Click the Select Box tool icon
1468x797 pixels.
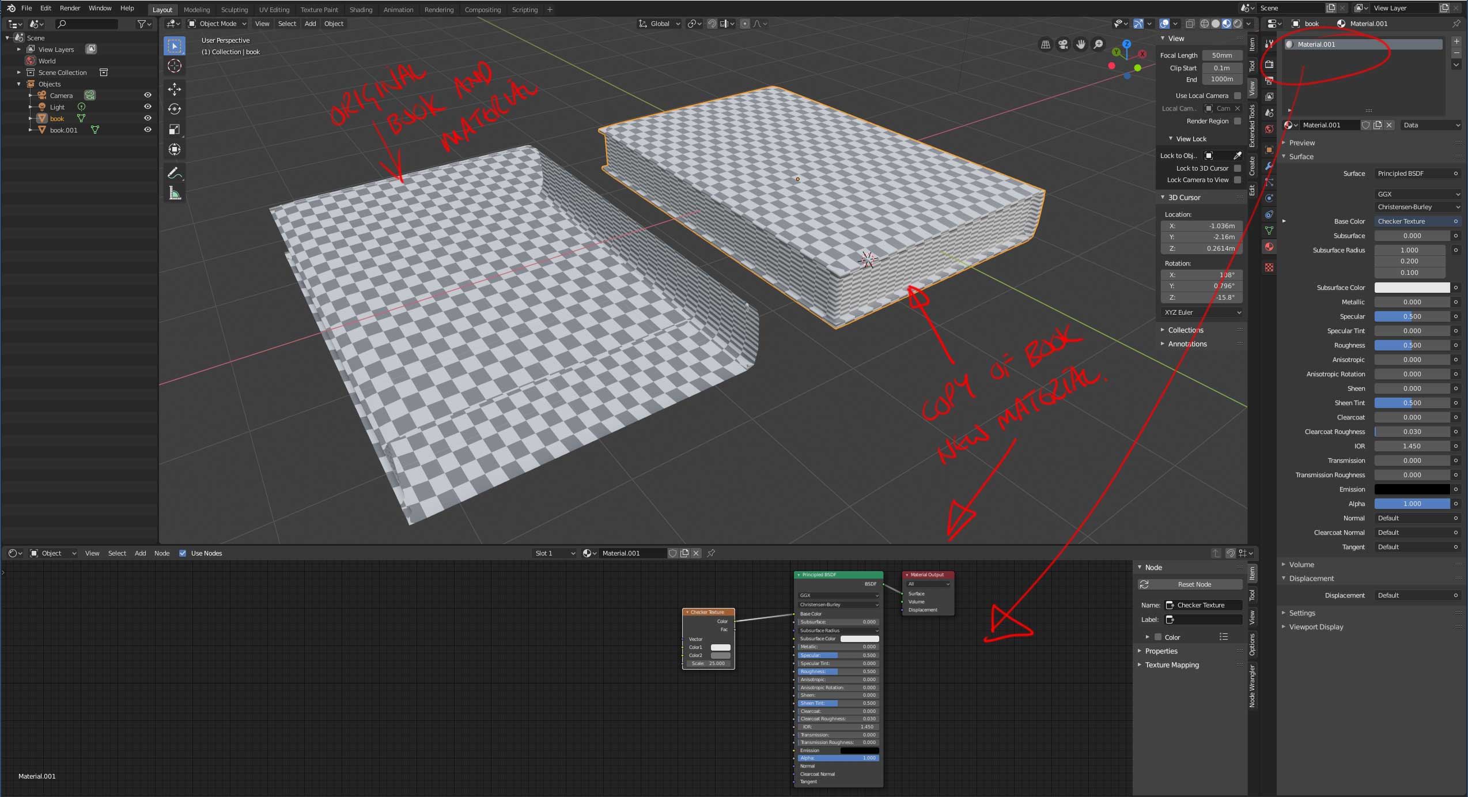(x=175, y=46)
